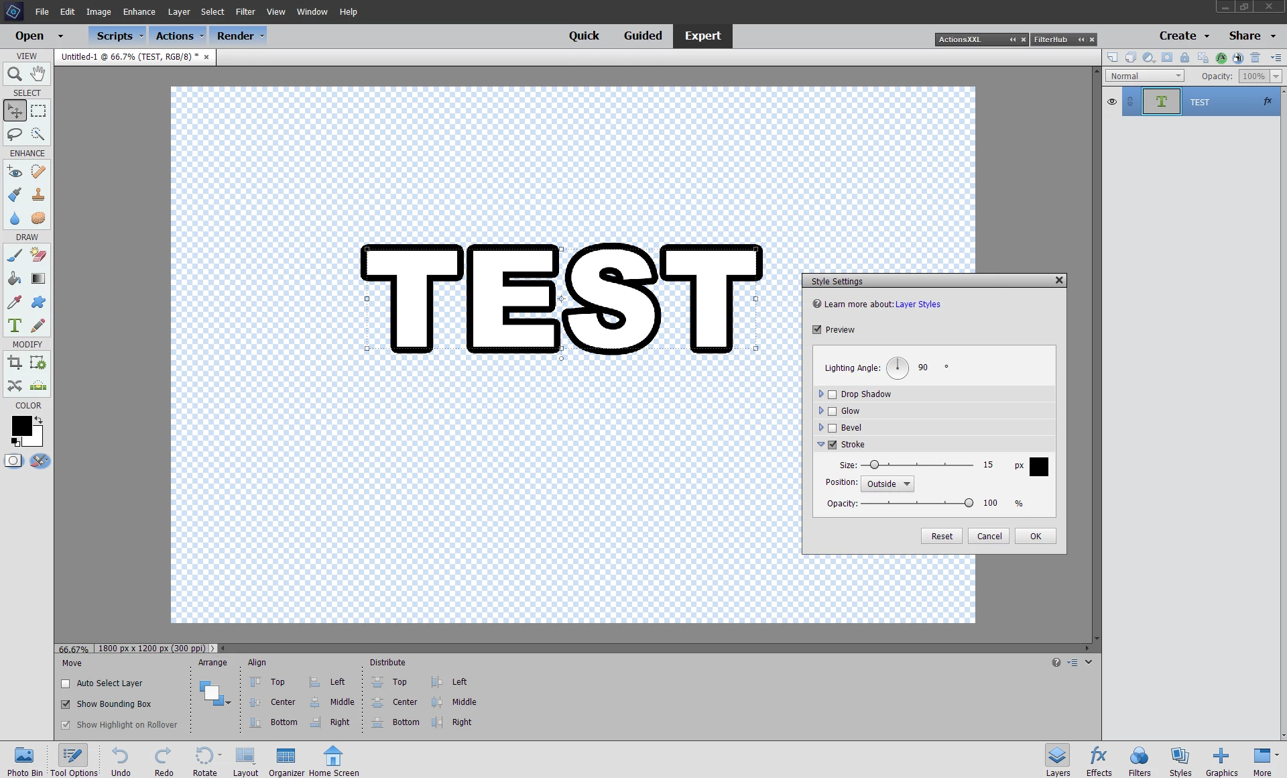Activate the Paint Bucket tool
Image resolution: width=1287 pixels, height=778 pixels.
pyautogui.click(x=14, y=278)
